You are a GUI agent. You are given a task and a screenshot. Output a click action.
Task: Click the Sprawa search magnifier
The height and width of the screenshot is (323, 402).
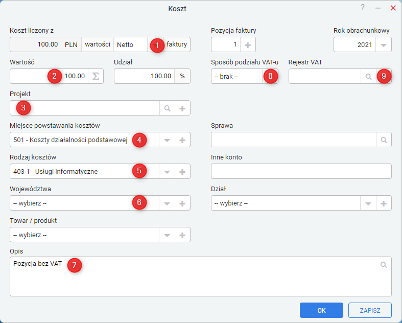(384, 140)
